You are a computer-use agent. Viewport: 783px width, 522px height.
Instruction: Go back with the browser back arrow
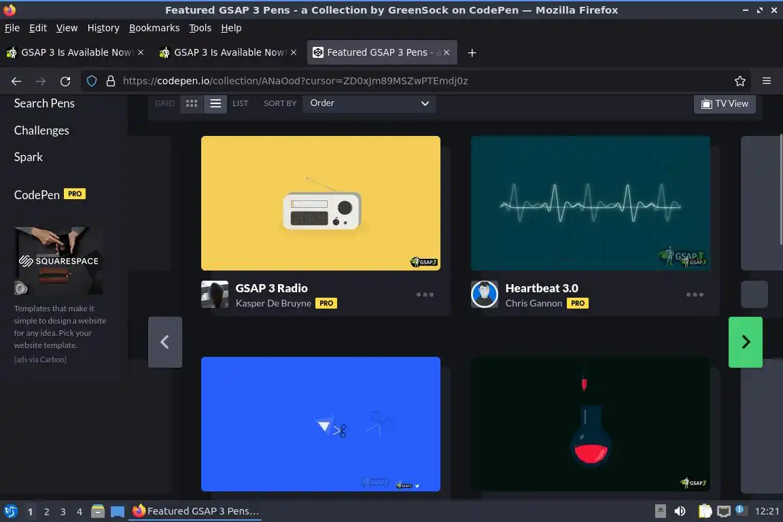16,81
